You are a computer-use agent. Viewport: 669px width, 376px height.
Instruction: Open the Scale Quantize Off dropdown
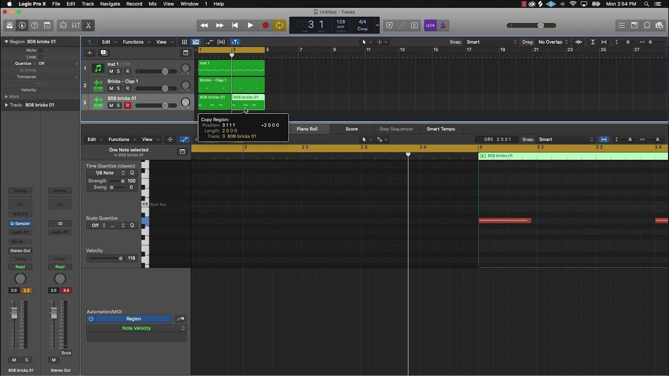pyautogui.click(x=97, y=226)
